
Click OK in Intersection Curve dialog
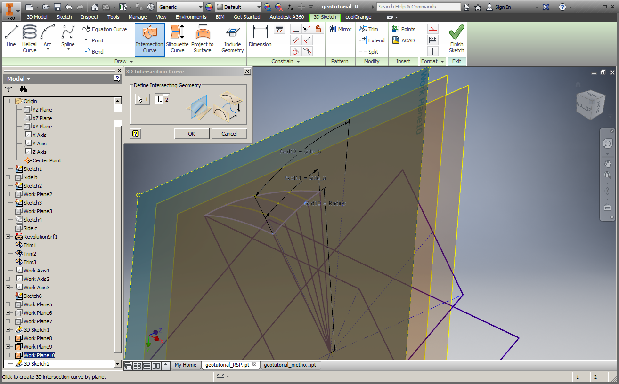(x=191, y=134)
